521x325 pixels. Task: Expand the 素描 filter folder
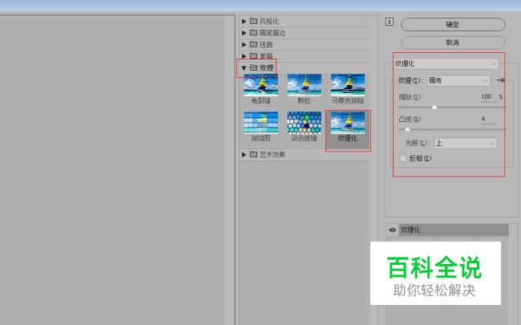pos(244,55)
